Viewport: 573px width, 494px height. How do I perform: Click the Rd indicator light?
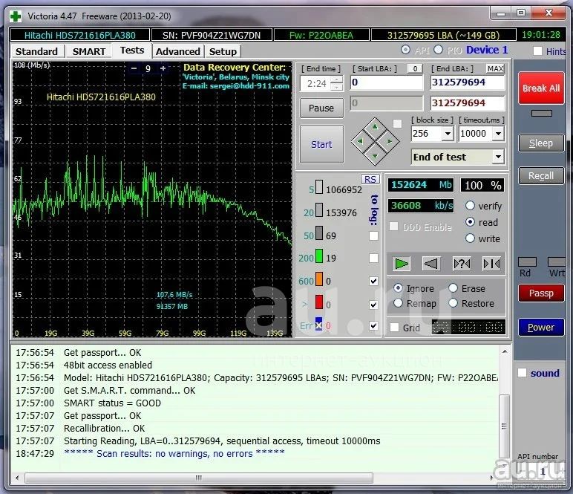(x=527, y=261)
